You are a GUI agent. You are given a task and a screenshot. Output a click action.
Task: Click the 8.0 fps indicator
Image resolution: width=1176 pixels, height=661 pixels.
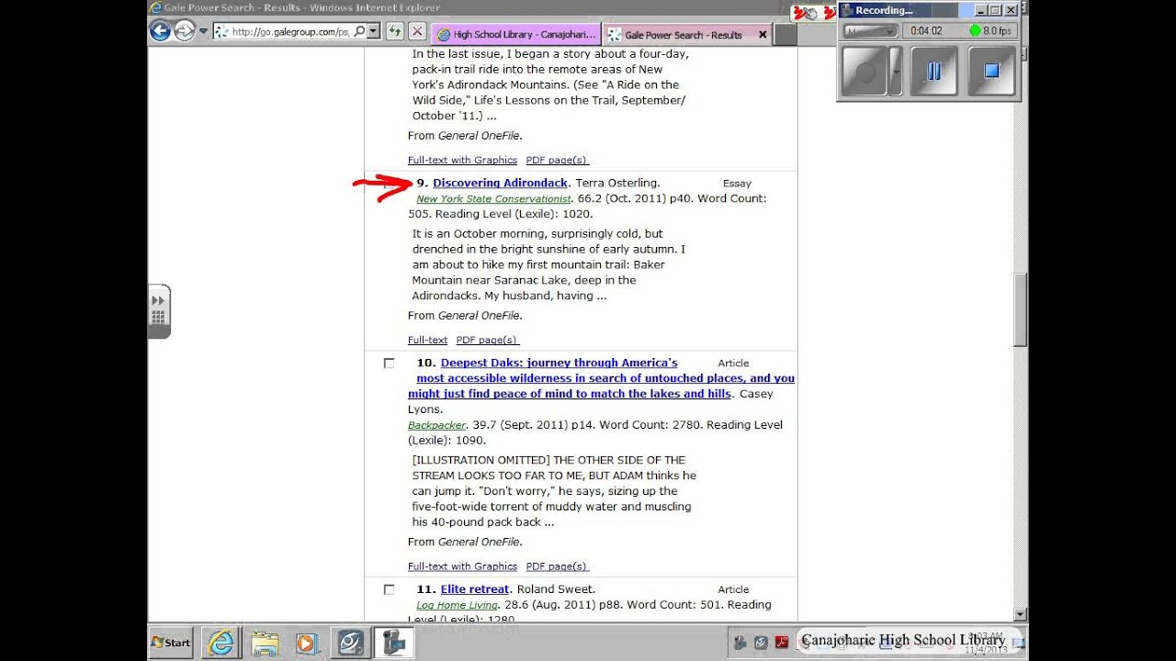pyautogui.click(x=989, y=30)
